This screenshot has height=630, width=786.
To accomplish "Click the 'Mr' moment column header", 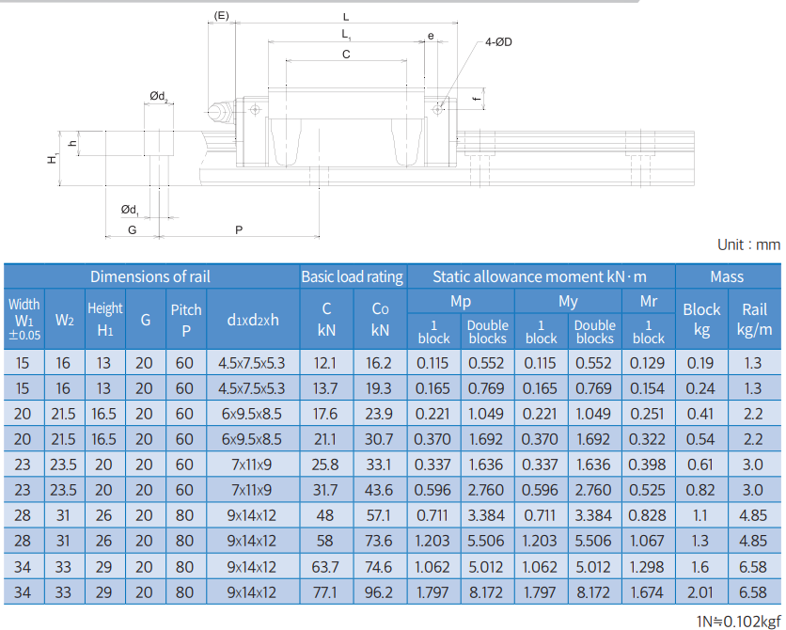I will tap(648, 302).
